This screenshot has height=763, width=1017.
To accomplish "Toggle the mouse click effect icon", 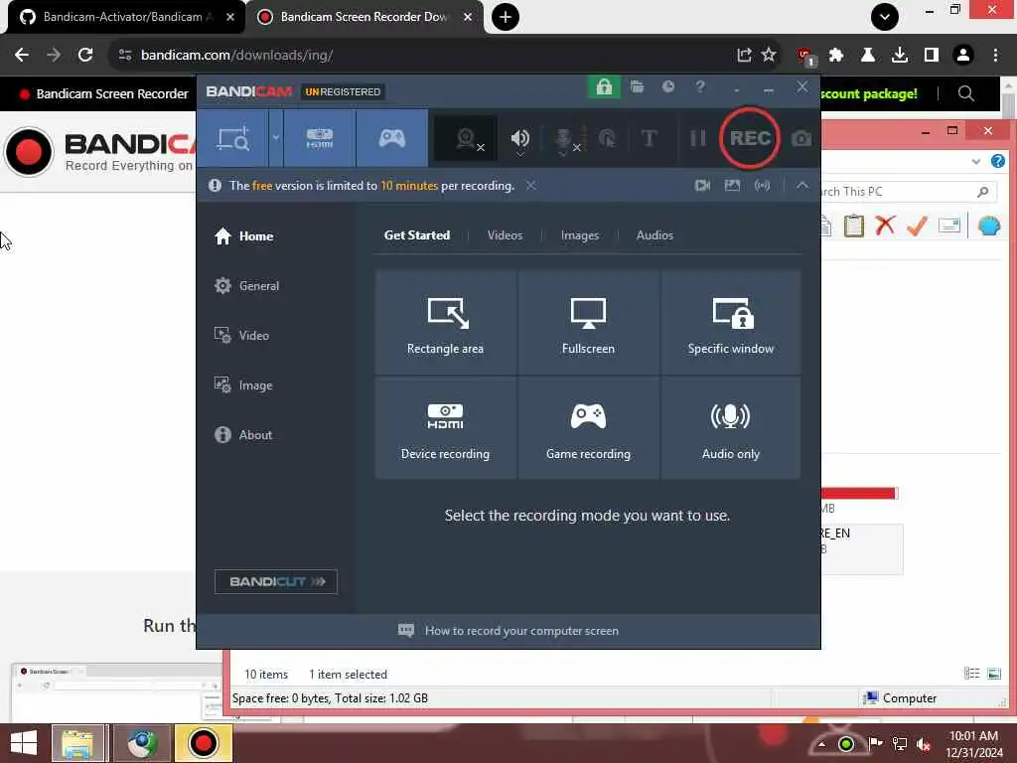I will pos(607,138).
